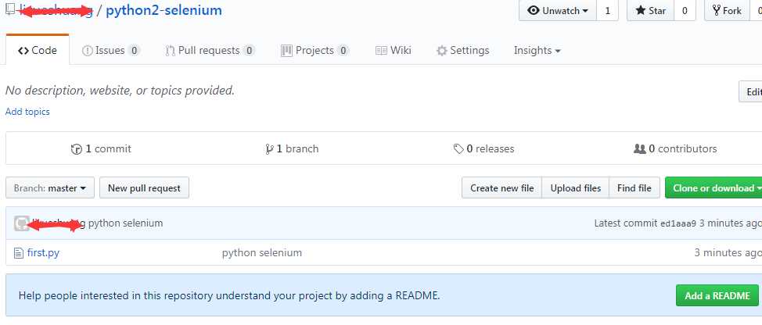Click the watchers count 1

coord(607,11)
